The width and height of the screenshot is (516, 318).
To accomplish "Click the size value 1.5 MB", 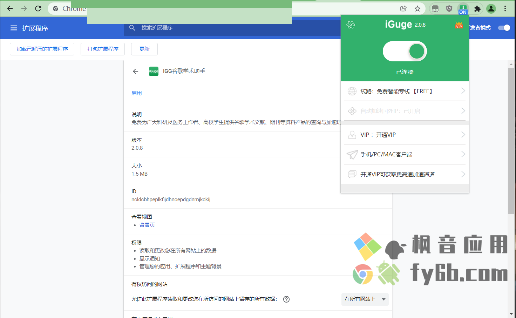I will point(140,174).
